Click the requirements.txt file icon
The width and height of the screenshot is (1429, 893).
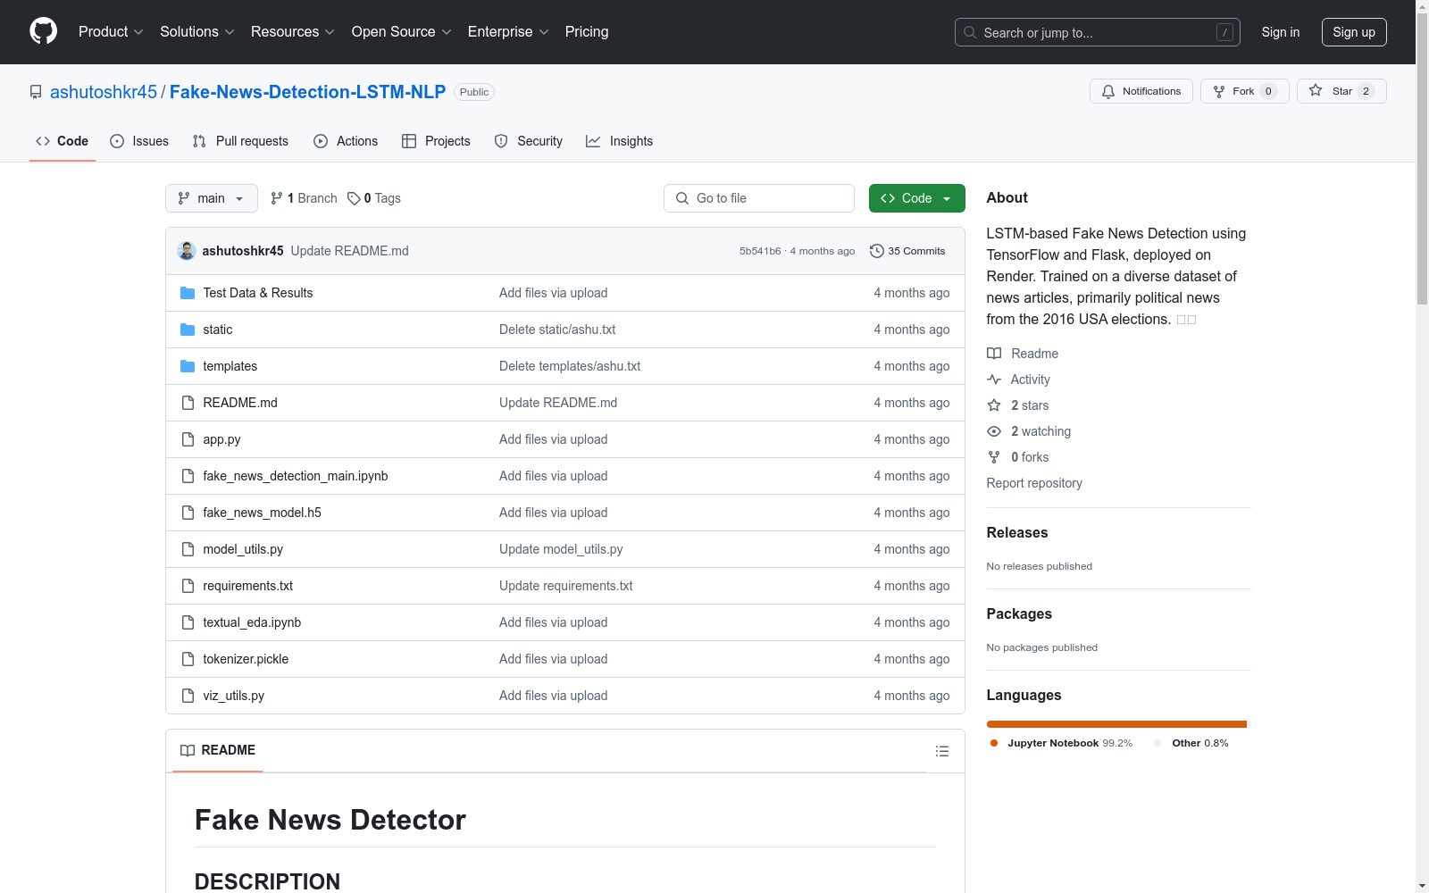[188, 586]
